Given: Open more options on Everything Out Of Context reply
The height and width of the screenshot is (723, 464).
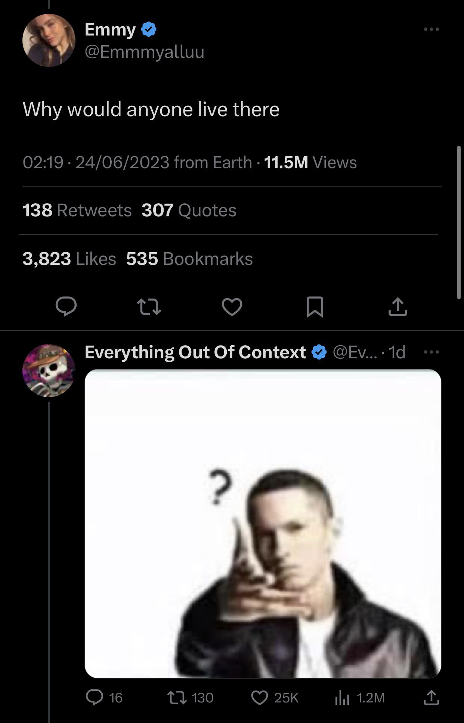Looking at the screenshot, I should pyautogui.click(x=431, y=352).
